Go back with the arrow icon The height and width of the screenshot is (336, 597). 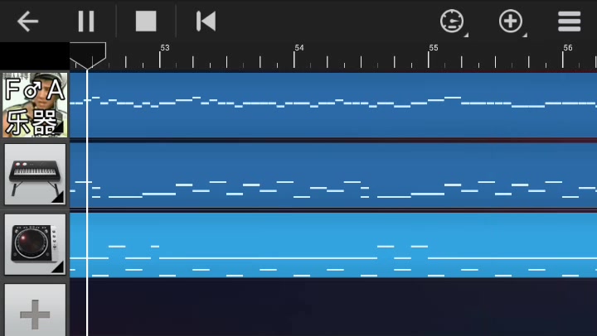pyautogui.click(x=27, y=21)
